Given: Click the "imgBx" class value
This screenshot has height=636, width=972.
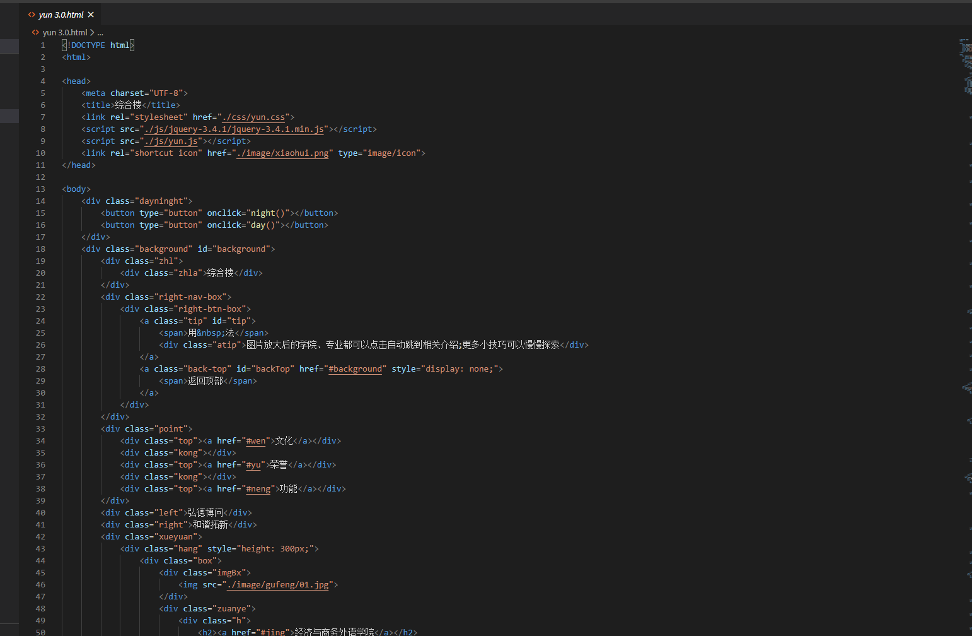Looking at the screenshot, I should 229,573.
